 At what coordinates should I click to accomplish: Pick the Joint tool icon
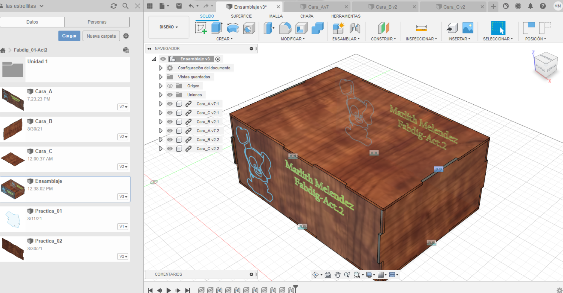point(355,28)
